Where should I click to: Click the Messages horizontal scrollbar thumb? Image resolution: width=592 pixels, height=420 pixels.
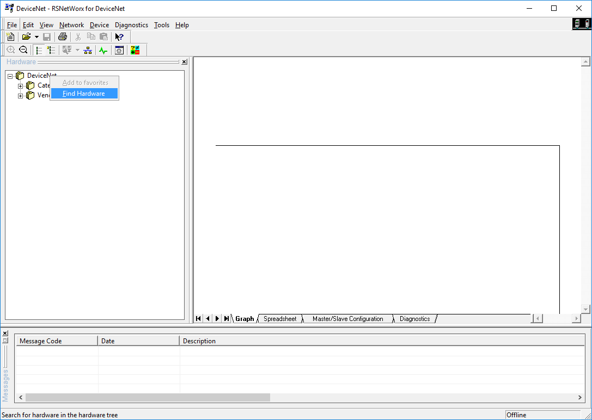click(148, 397)
